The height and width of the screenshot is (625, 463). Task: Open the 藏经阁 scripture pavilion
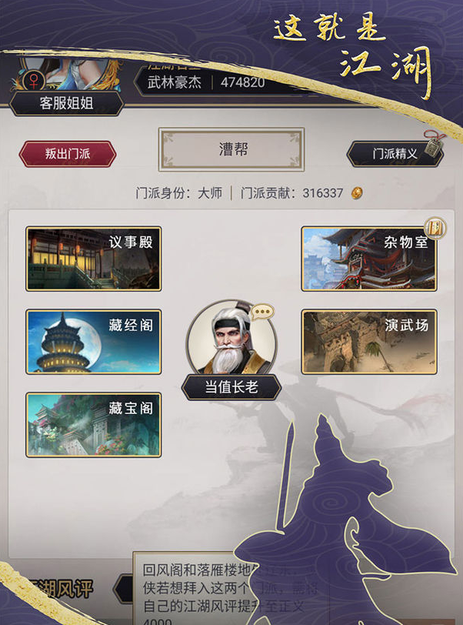(x=94, y=342)
